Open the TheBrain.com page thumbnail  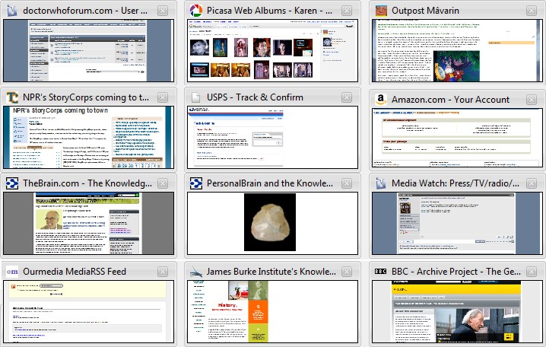pyautogui.click(x=88, y=223)
